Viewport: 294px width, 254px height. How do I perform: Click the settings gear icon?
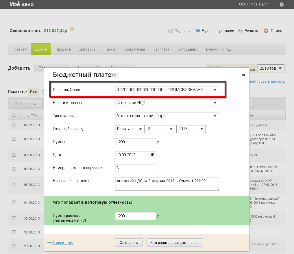tap(282, 4)
